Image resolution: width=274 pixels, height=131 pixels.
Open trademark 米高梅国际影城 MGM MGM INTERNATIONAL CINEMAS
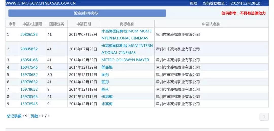click(127, 34)
